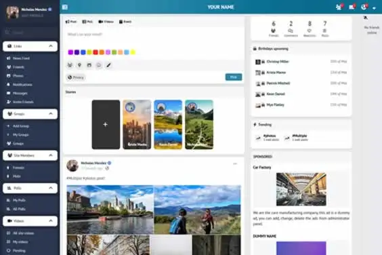The image size is (382, 255).
Task: Click the location pin icon in composer
Action: click(79, 65)
